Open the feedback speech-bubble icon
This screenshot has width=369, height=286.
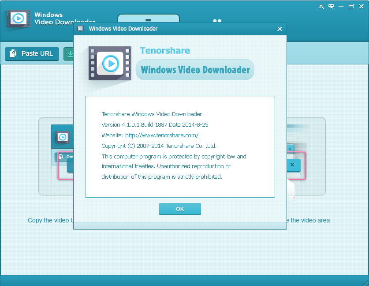click(331, 6)
